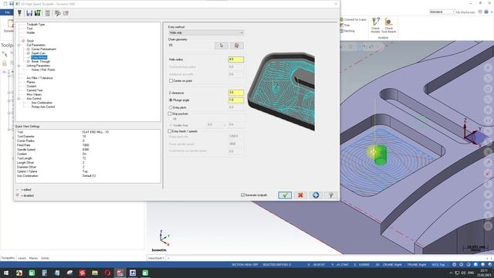Click Convert to 5-axis in the ribbon

353,19
